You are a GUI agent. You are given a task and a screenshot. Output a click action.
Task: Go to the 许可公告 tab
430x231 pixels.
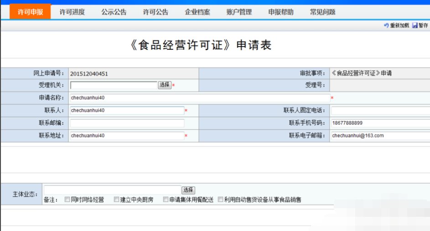[155, 12]
